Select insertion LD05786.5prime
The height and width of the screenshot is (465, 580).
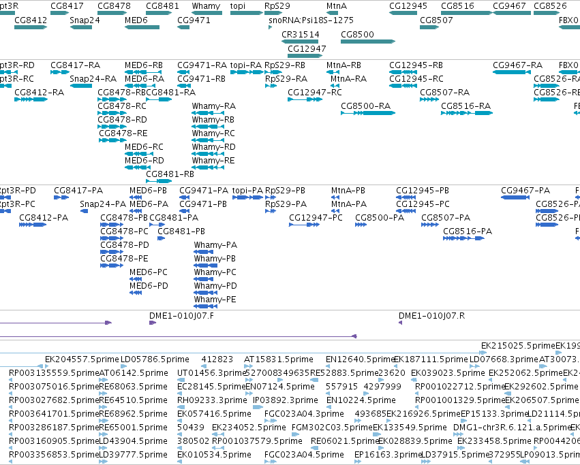coord(155,359)
